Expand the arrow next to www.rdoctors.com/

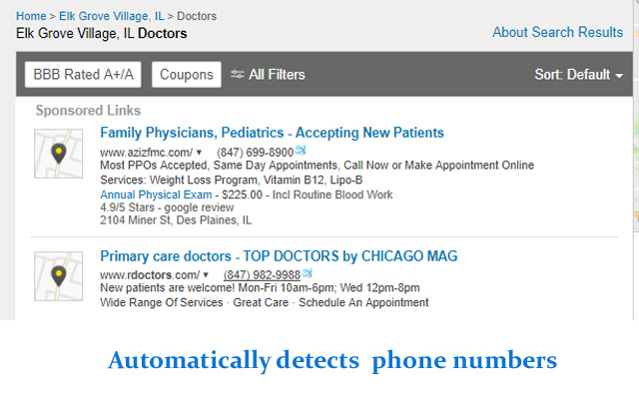tap(206, 275)
